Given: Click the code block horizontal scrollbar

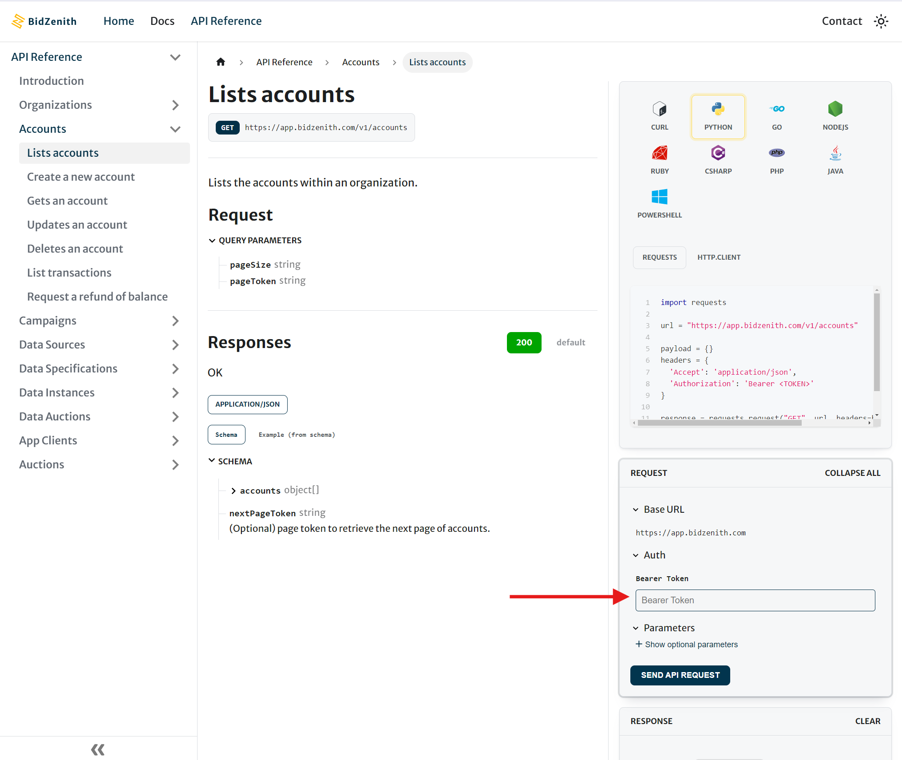Looking at the screenshot, I should [x=720, y=423].
